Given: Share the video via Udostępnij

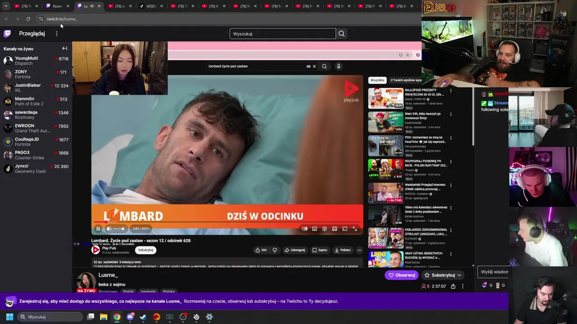Looking at the screenshot, I should (x=295, y=250).
